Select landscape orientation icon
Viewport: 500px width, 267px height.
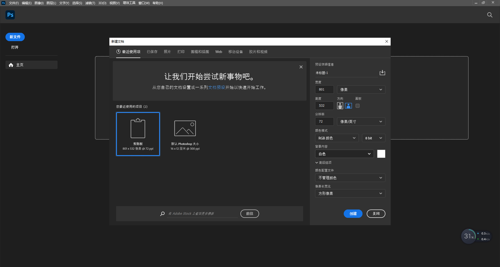[x=348, y=106]
